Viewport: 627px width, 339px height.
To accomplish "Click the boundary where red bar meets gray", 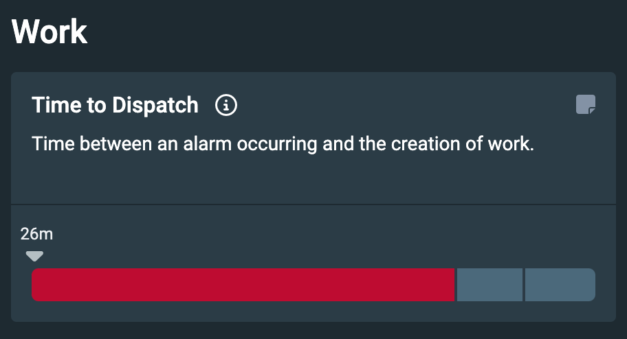I will pos(456,285).
